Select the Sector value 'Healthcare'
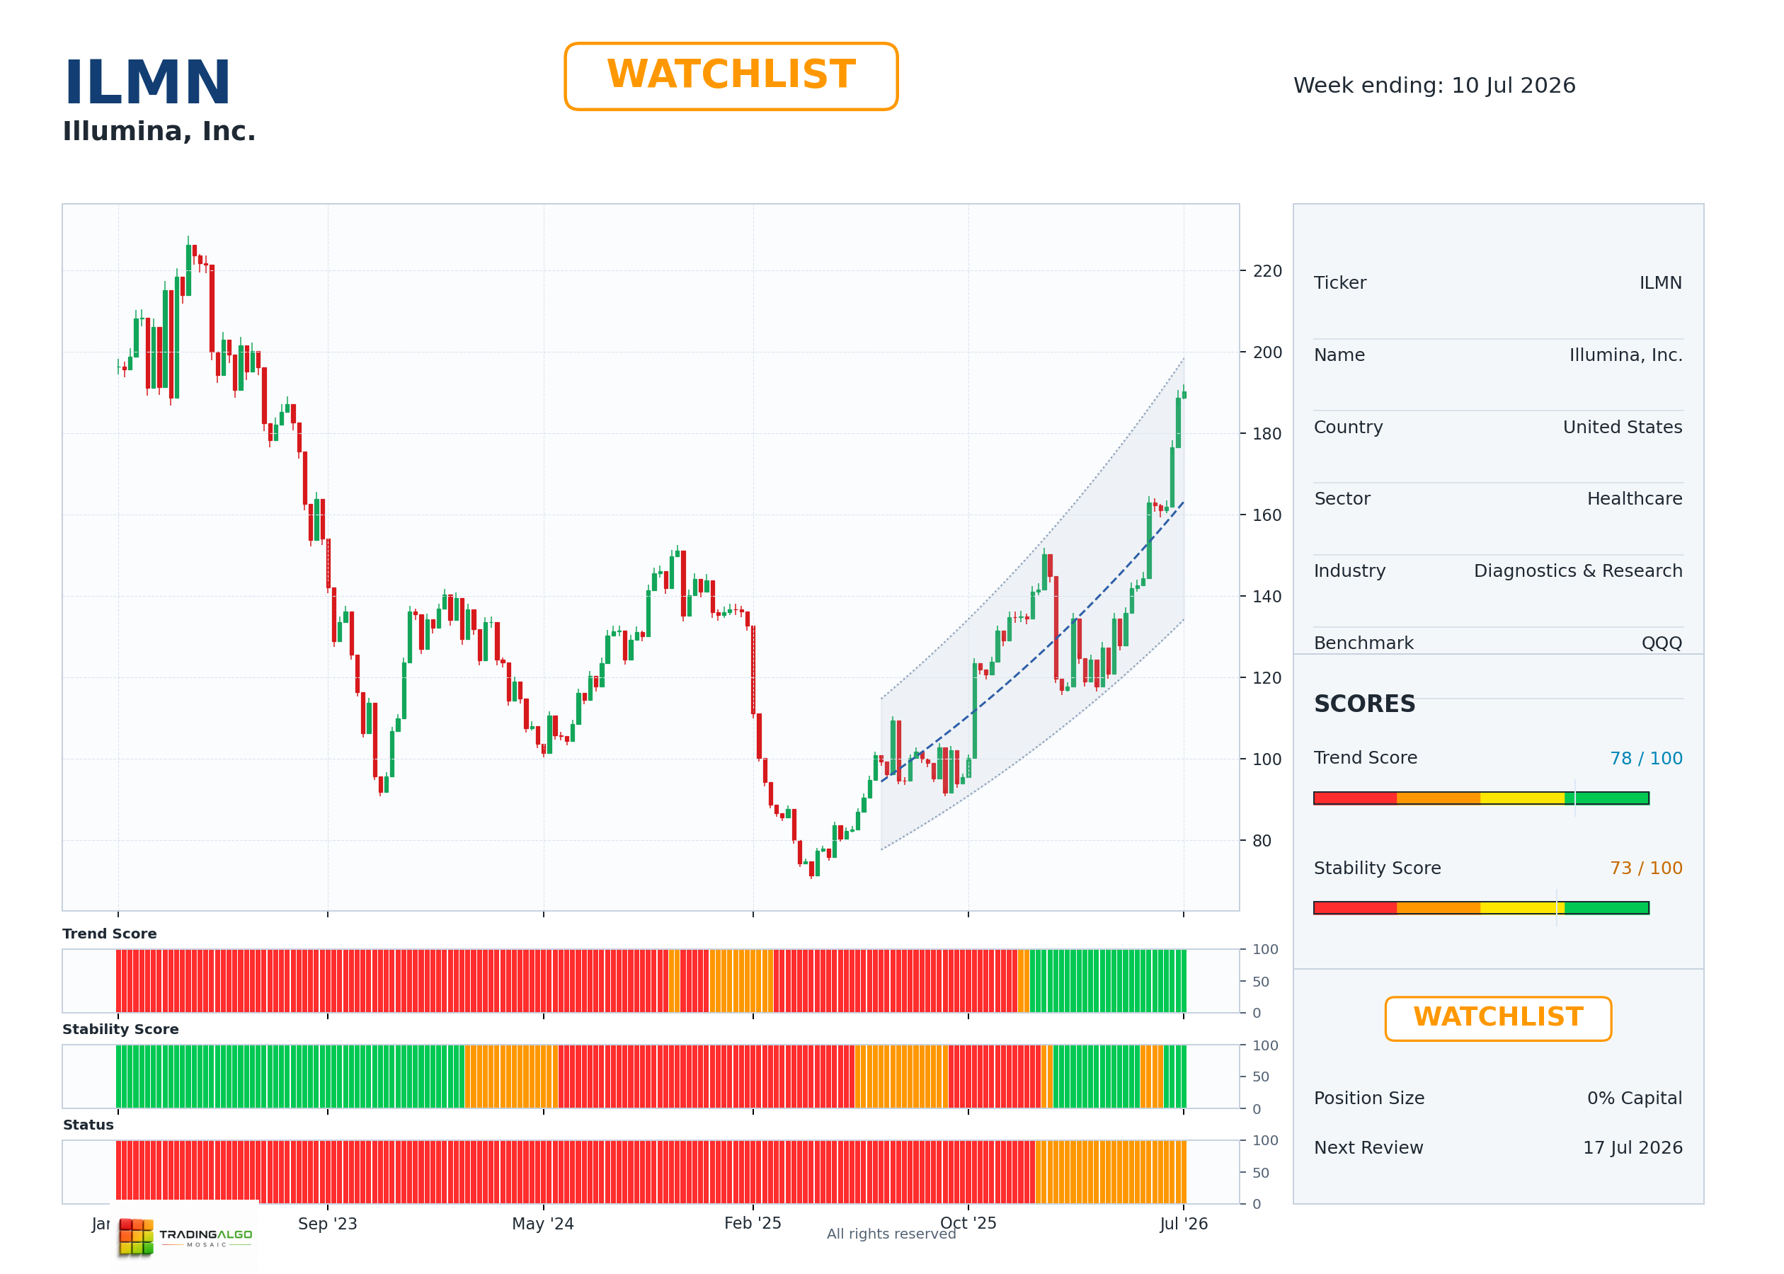Image resolution: width=1784 pixels, height=1274 pixels. [1634, 499]
